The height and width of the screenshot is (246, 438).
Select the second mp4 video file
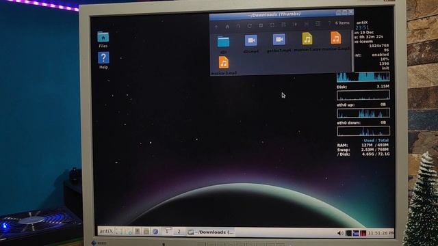click(279, 40)
